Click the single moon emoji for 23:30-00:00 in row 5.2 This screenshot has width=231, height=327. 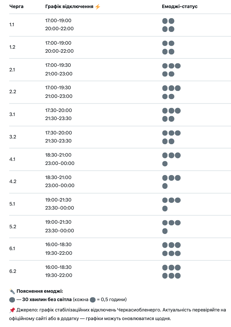165,231
